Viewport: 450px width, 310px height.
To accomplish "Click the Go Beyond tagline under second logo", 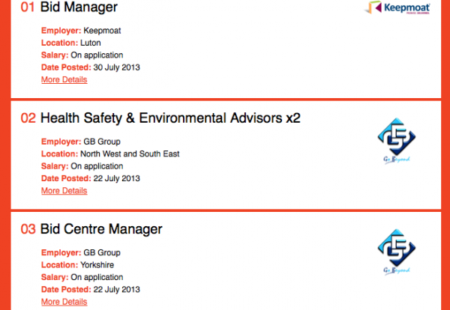I will pos(397,160).
